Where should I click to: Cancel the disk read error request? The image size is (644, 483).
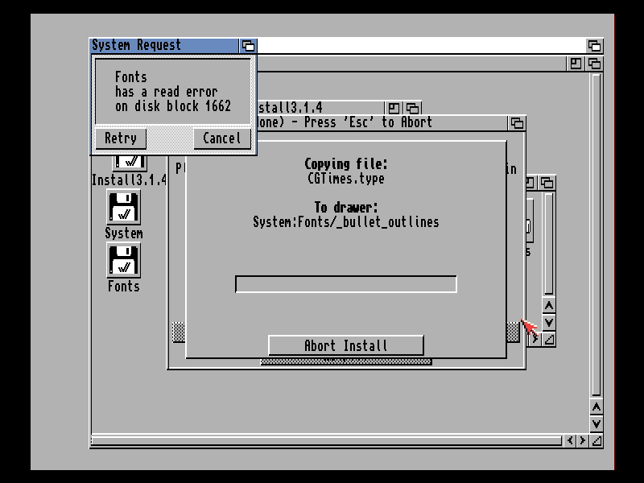[221, 138]
